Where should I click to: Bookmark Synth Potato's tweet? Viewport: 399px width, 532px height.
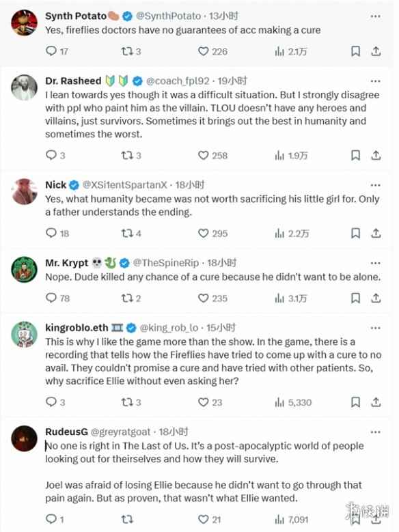coord(355,51)
